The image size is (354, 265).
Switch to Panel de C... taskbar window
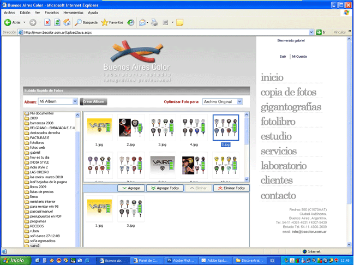(148, 261)
